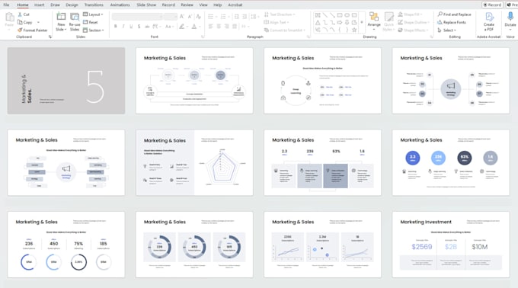Toggle Align Right paragraph alignment
Viewport: 518px width, 288px height.
tap(227, 27)
